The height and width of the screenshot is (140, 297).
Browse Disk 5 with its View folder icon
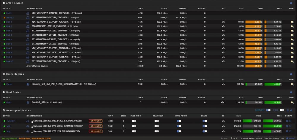click(x=292, y=40)
